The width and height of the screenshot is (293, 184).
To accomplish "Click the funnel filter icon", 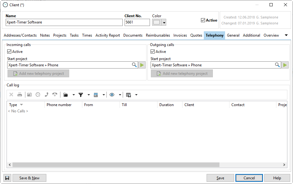I will (x=81, y=95).
